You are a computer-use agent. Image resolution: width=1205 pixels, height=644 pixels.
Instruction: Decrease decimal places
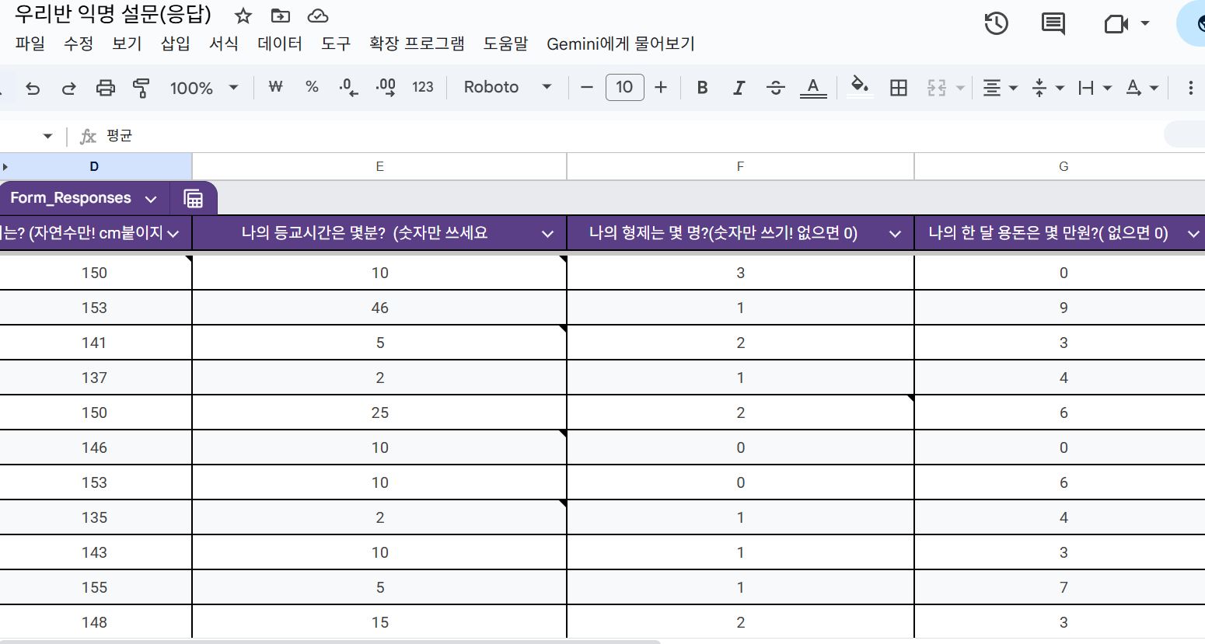pyautogui.click(x=349, y=87)
